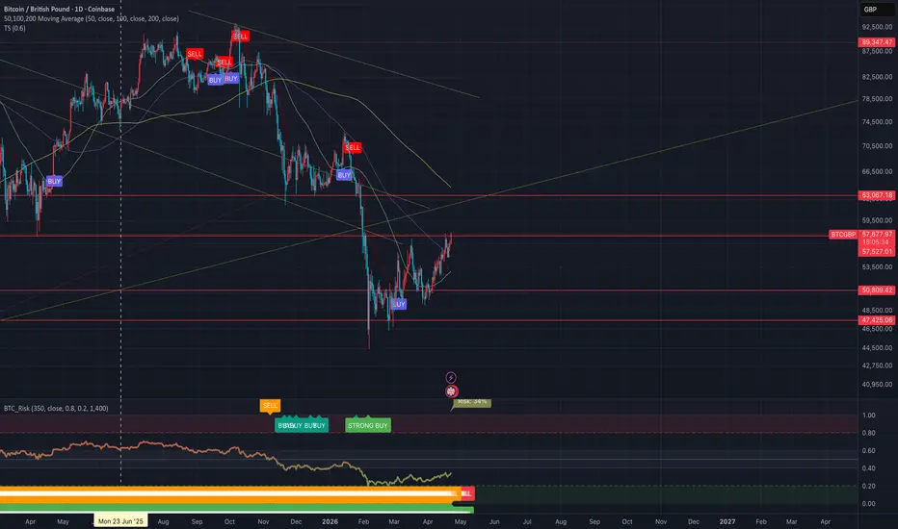This screenshot has height=529, width=898.
Task: Select the green STRONG BUY label
Action: (x=368, y=425)
